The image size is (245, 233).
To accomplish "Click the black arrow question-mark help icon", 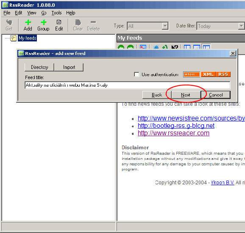I will coord(175,47).
